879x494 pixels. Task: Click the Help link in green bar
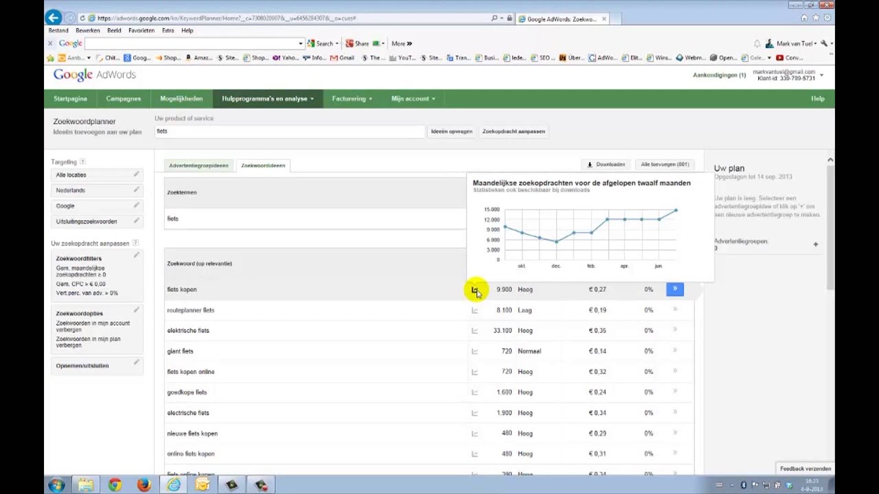click(x=817, y=99)
